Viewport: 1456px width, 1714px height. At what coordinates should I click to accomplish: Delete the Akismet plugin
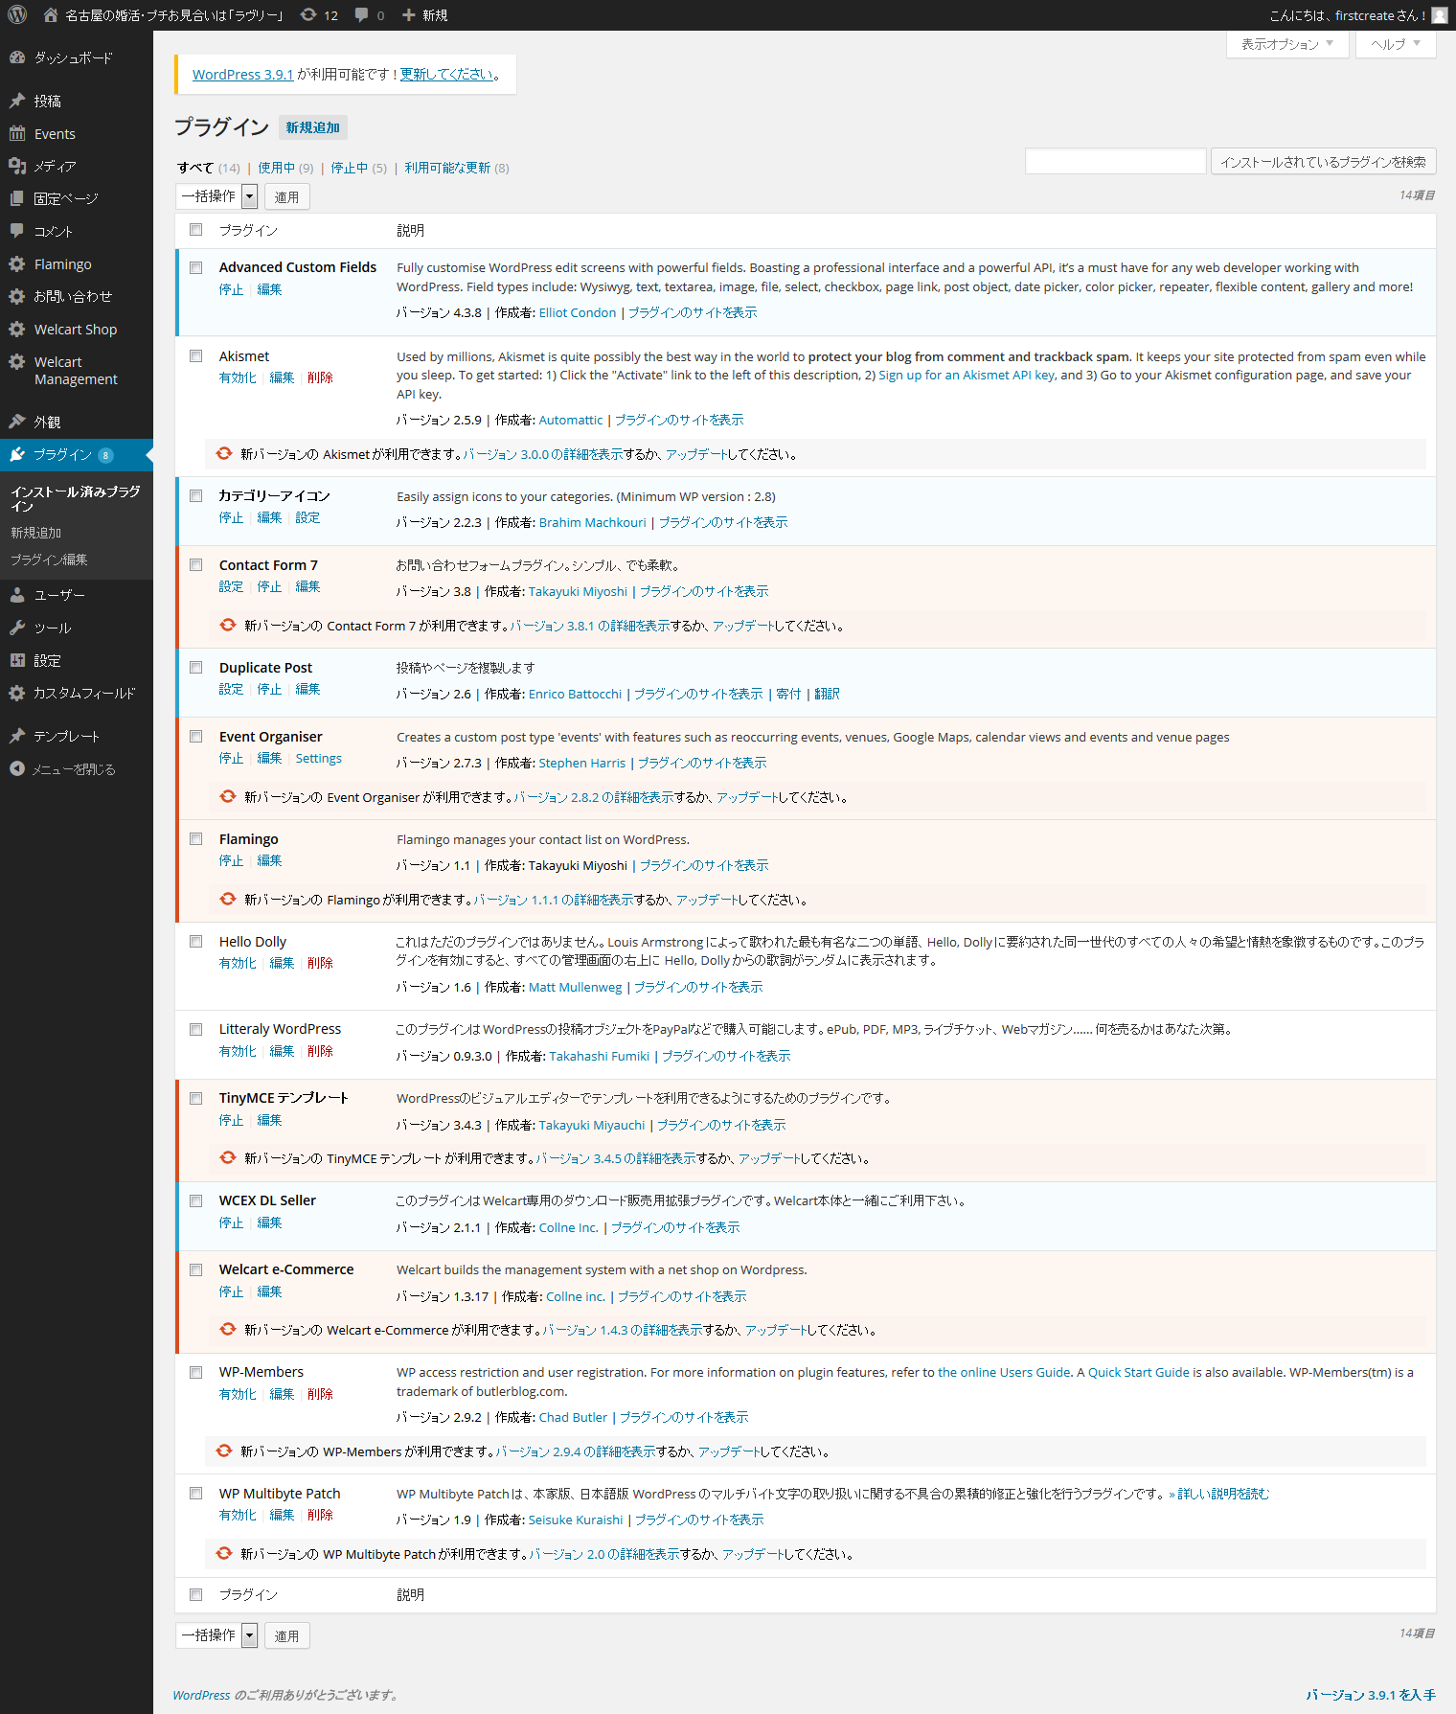point(320,377)
